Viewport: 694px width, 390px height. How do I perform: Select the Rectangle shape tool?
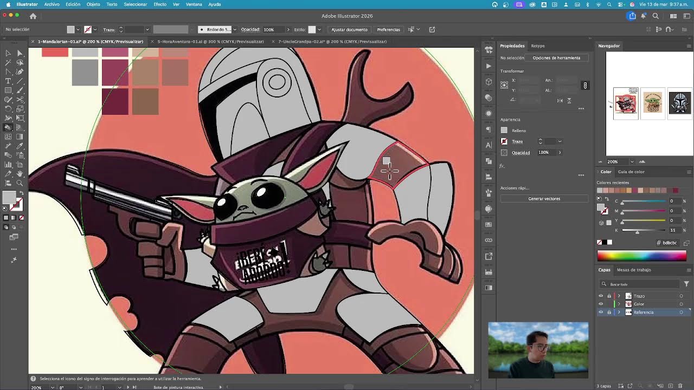point(8,90)
